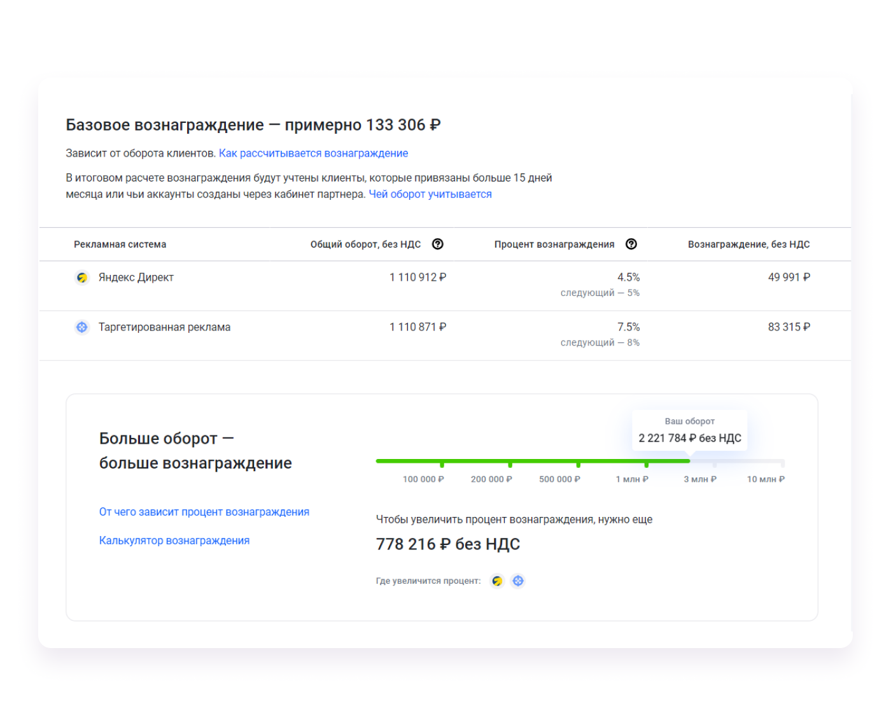Click the 500 000 ₽ threshold label

click(x=559, y=479)
